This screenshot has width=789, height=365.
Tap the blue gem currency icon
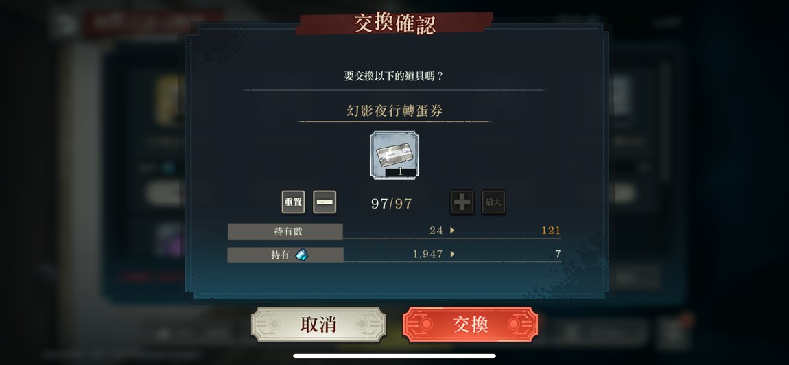point(301,255)
